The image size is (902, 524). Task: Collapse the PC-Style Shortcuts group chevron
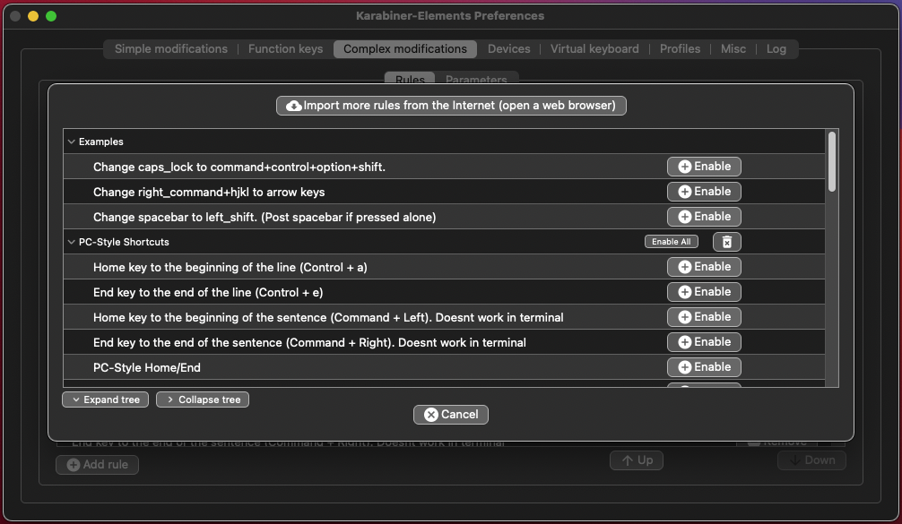[72, 242]
